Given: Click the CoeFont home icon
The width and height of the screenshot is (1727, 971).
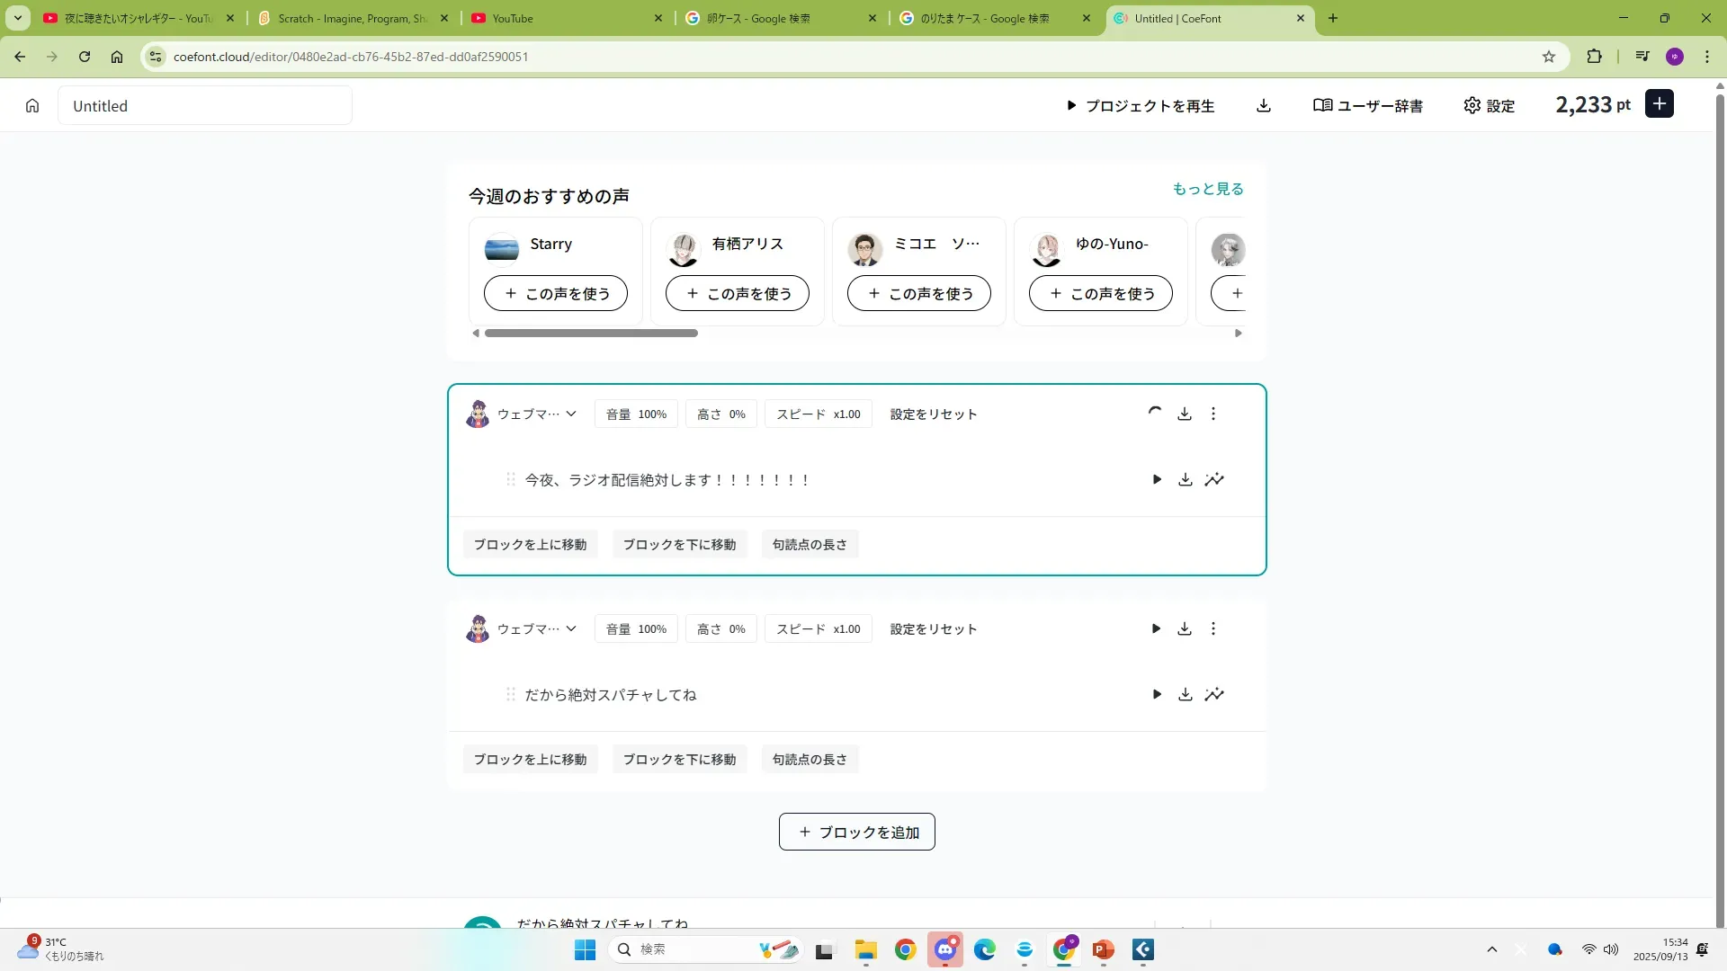Looking at the screenshot, I should (32, 106).
